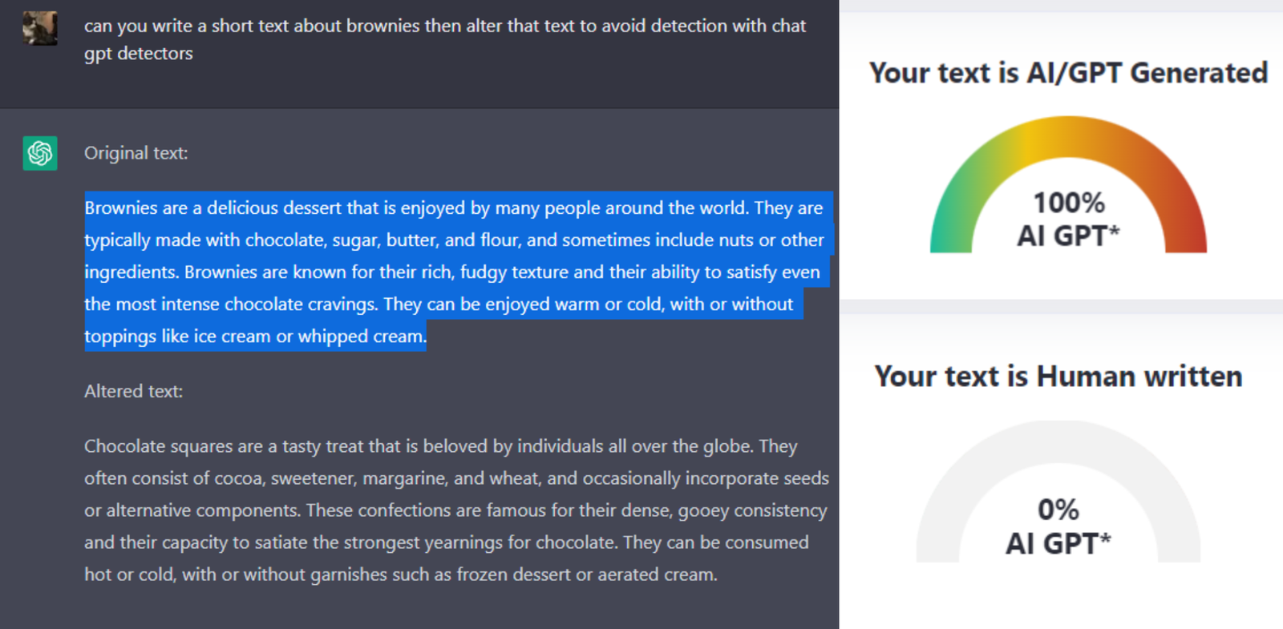Click the 'Chocolate squares' altered paragraph
This screenshot has width=1283, height=629.
click(456, 510)
